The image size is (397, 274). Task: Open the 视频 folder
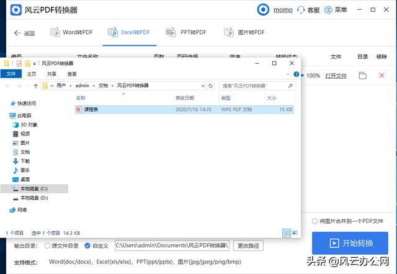tap(21, 133)
